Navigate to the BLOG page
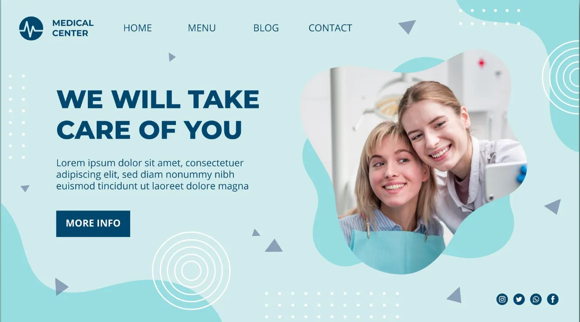This screenshot has width=580, height=322. (x=266, y=28)
